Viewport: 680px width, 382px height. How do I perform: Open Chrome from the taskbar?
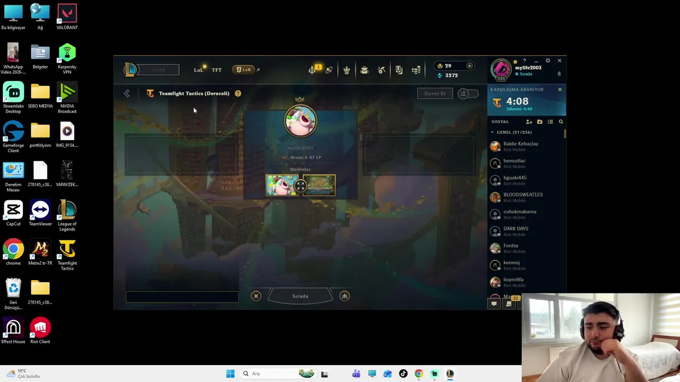(x=419, y=374)
